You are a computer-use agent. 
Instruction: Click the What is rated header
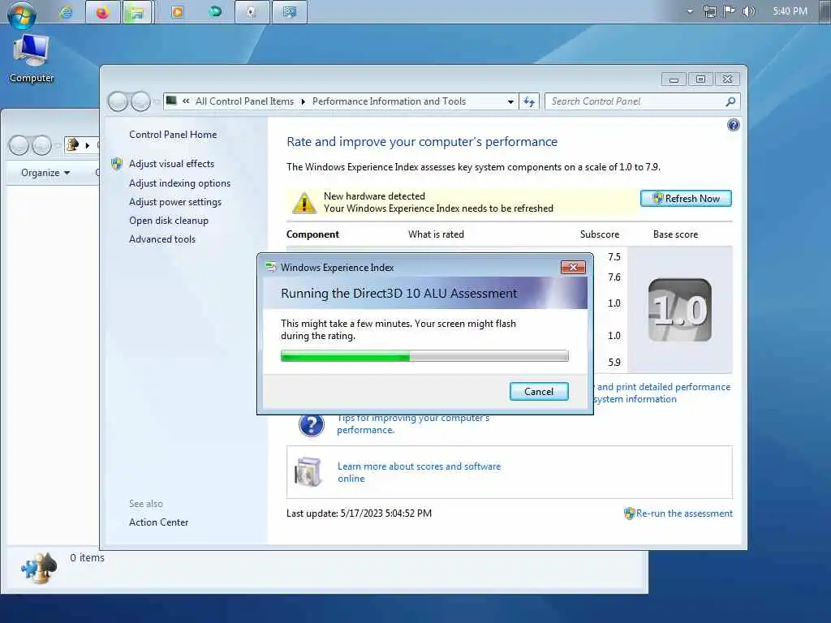[x=436, y=234]
